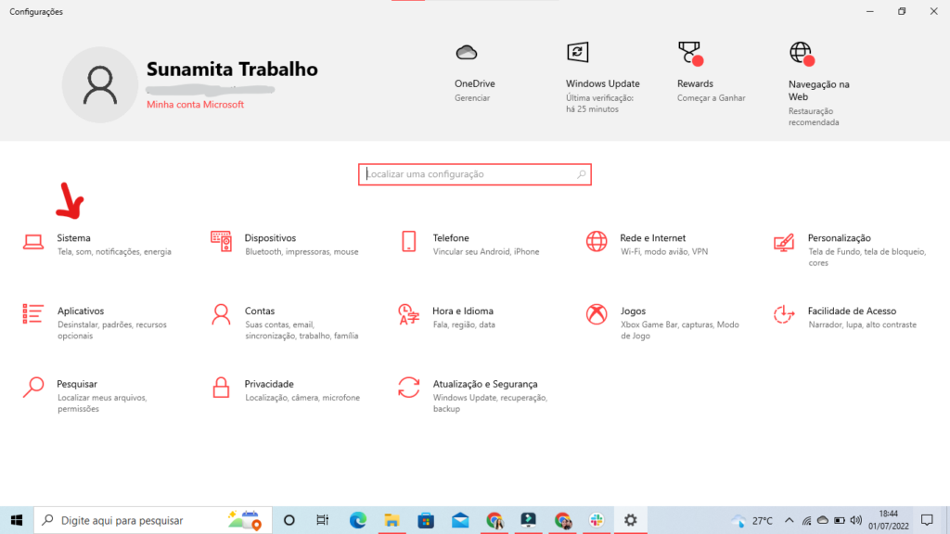Click the Minha conta Microsoft link
Image resolution: width=950 pixels, height=534 pixels.
(x=195, y=105)
